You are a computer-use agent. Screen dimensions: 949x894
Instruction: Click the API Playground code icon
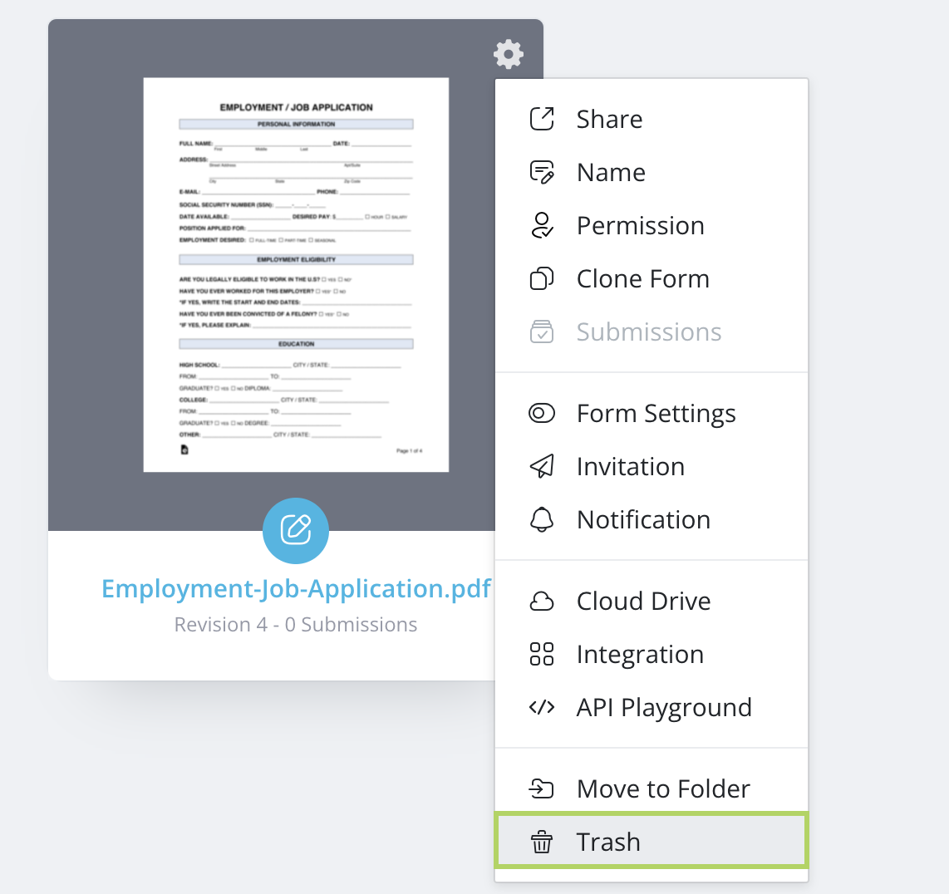click(x=542, y=707)
